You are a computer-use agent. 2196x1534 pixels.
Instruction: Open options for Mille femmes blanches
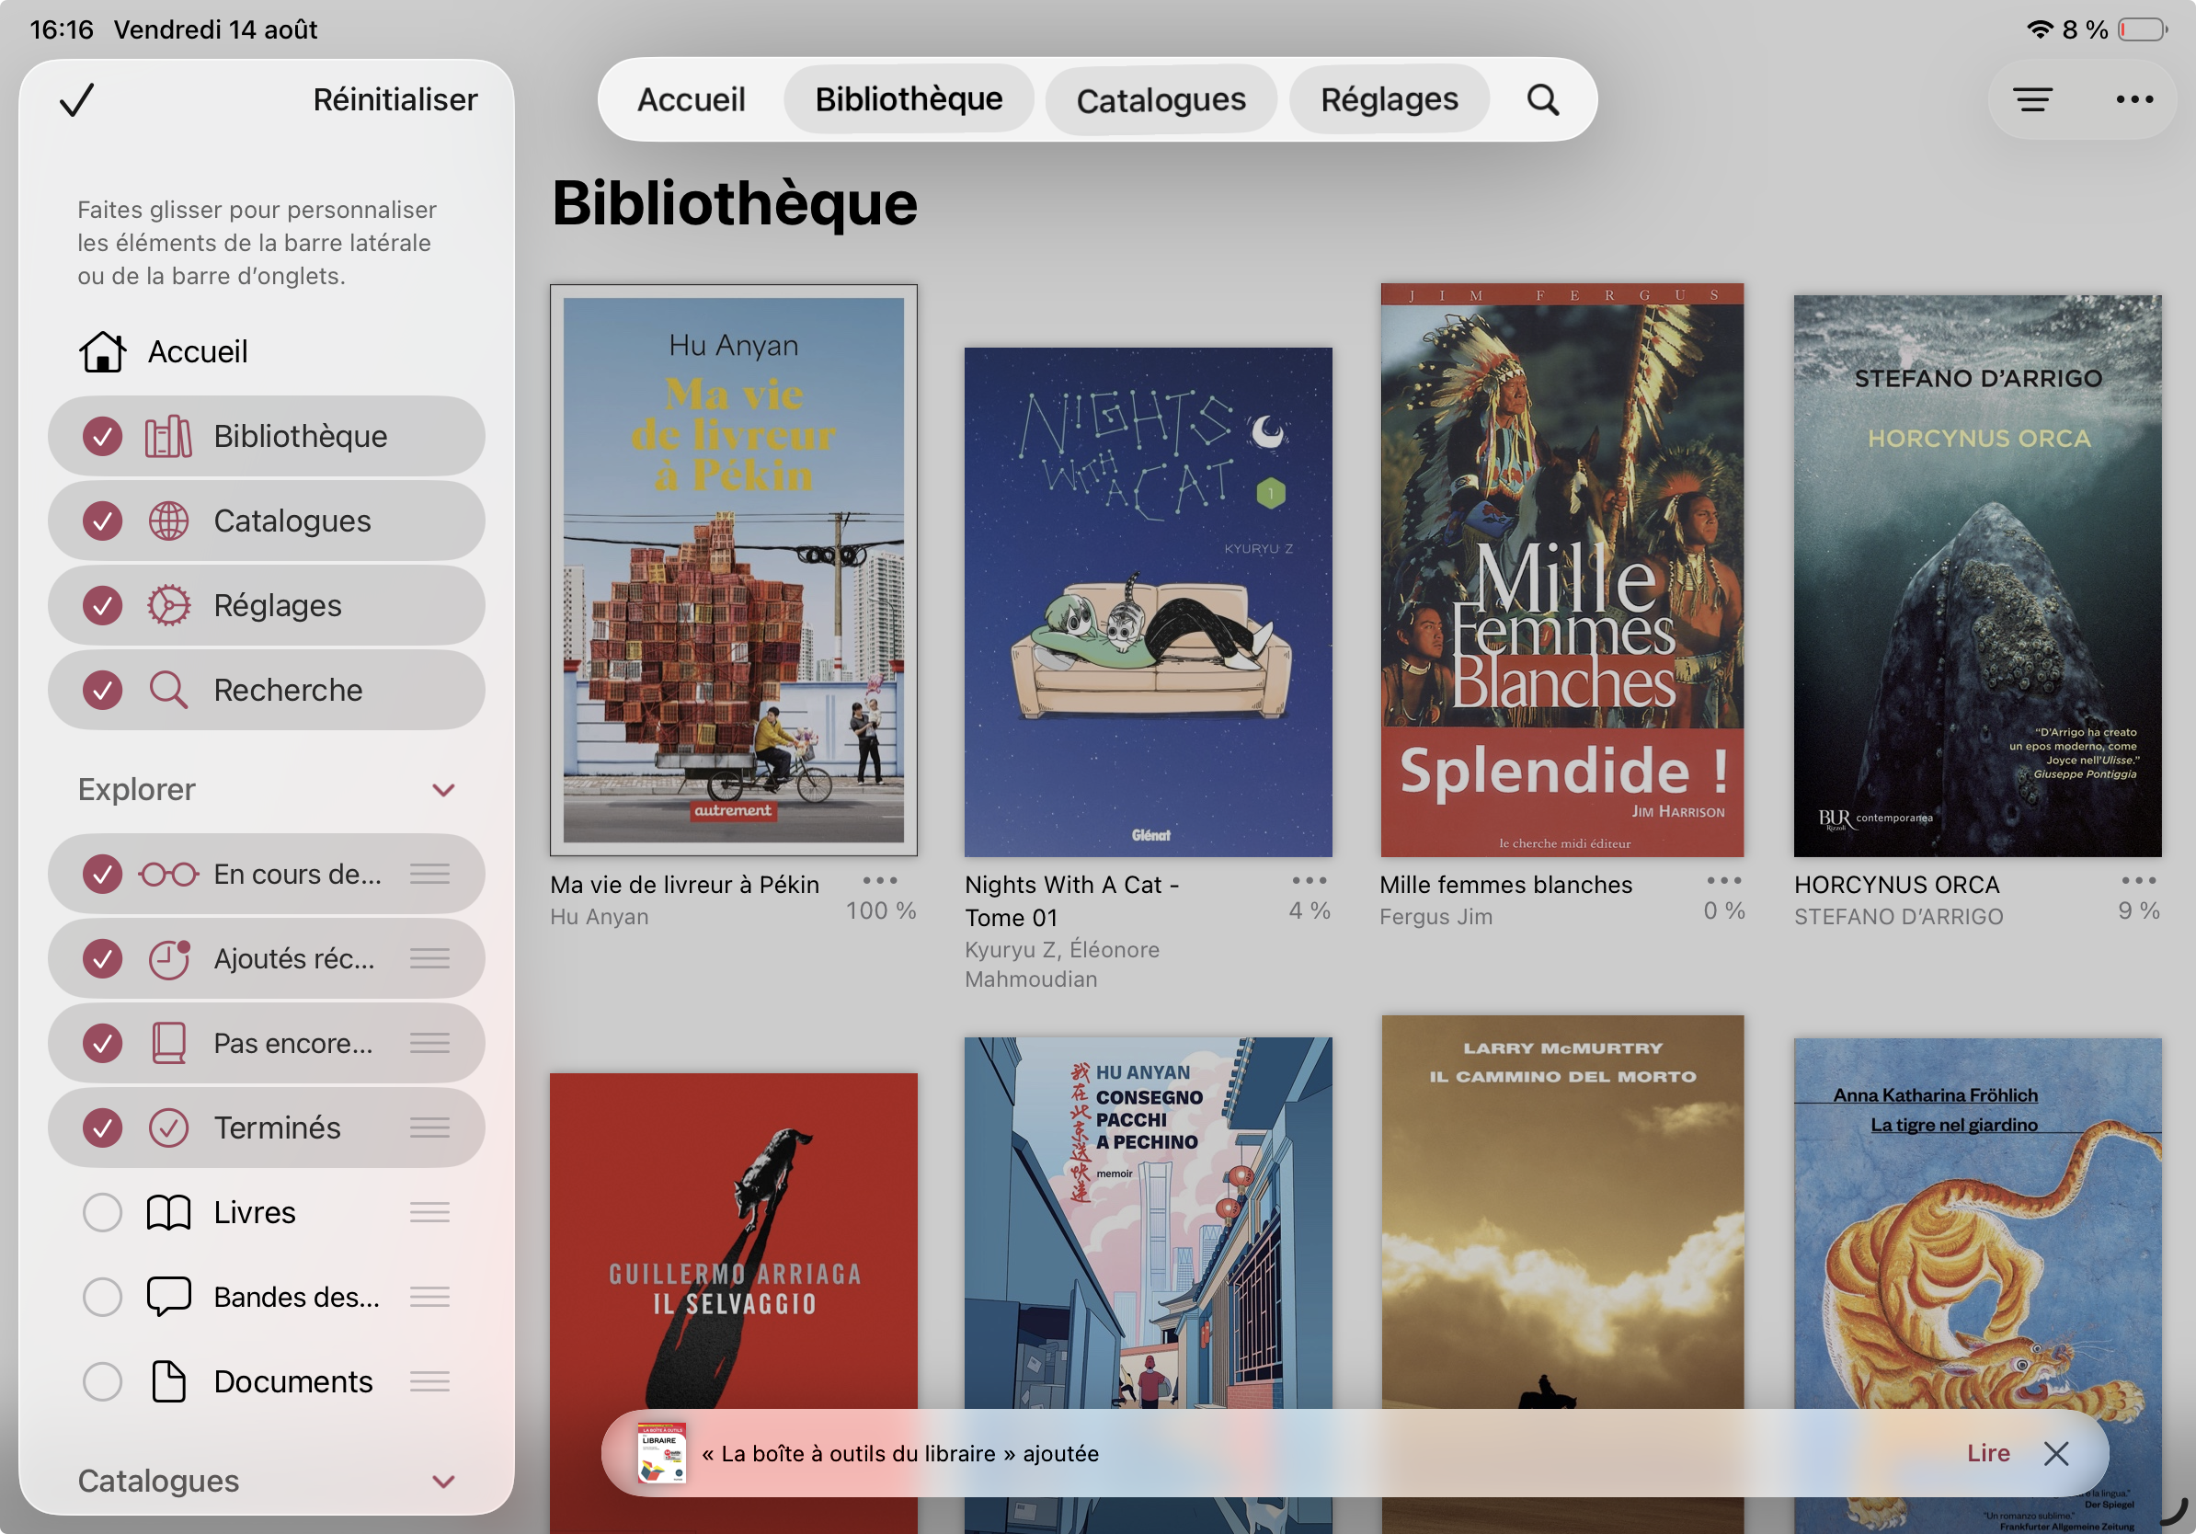coord(1724,881)
